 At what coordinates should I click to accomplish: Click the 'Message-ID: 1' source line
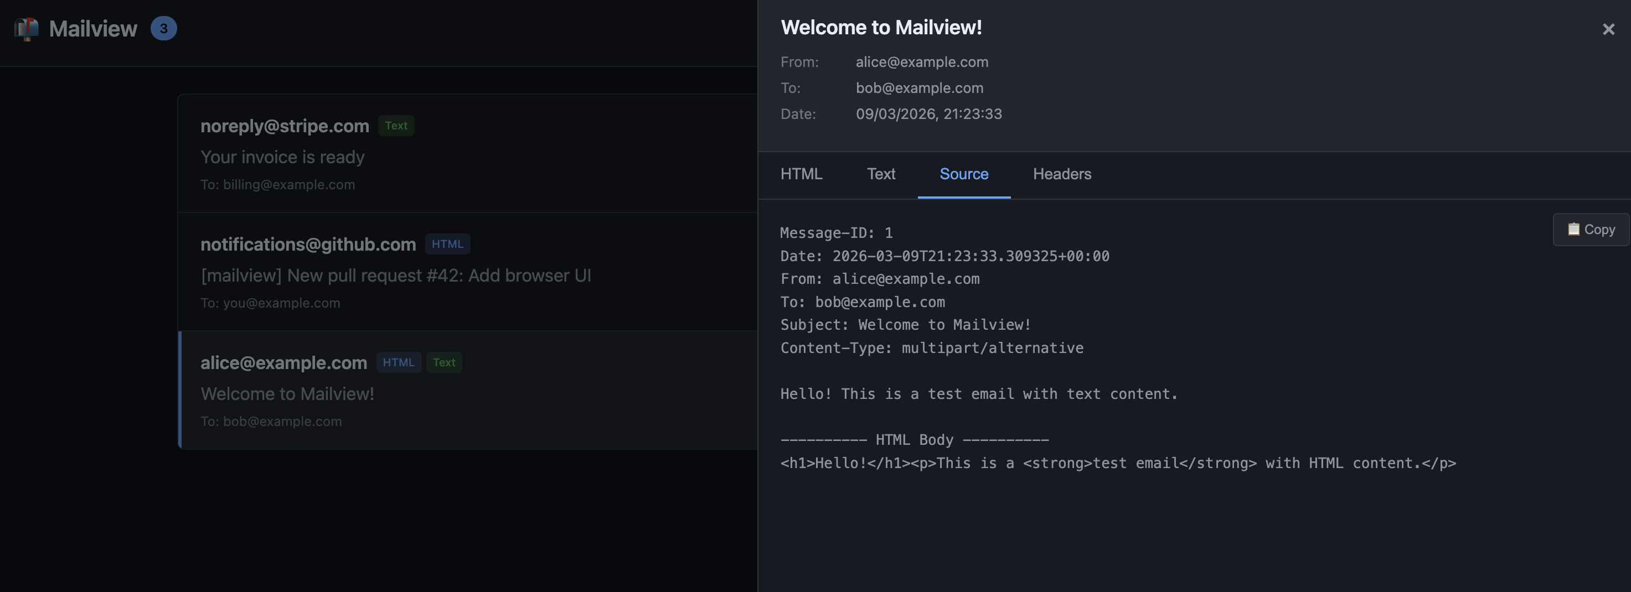[837, 233]
